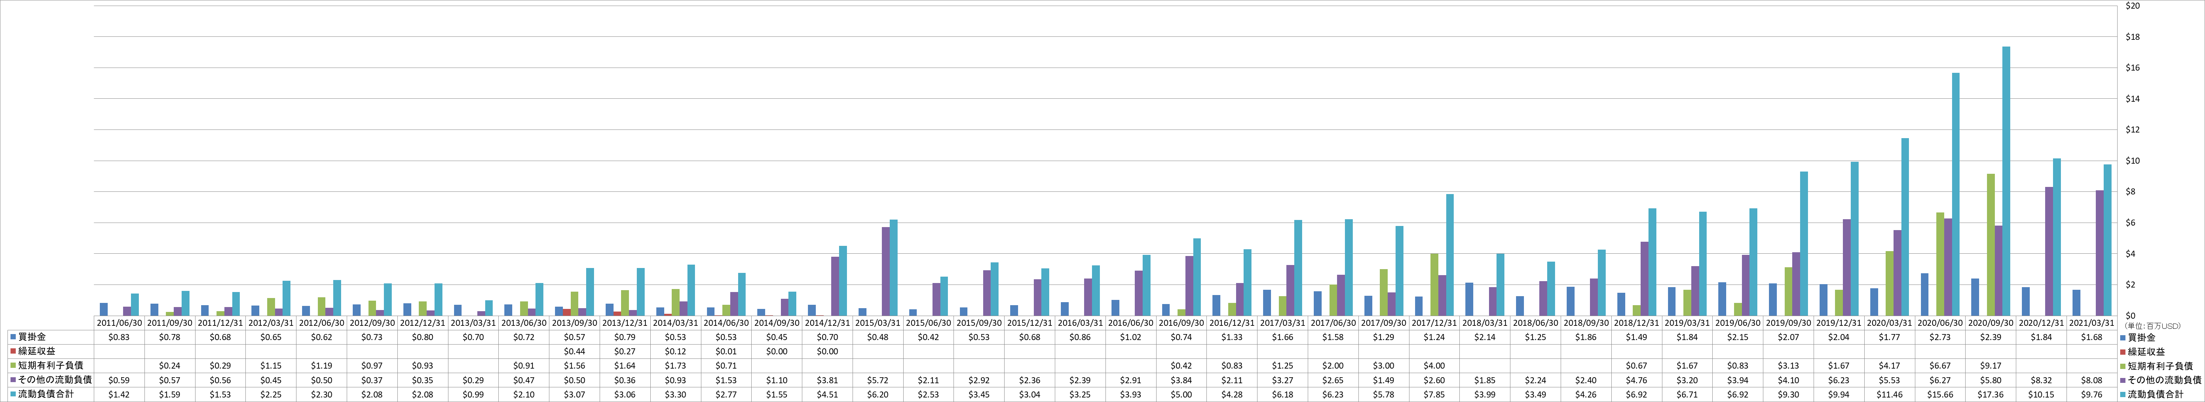This screenshot has width=2205, height=402.
Task: Select the $4.51 cell under 2014/12/31
Action: point(828,394)
